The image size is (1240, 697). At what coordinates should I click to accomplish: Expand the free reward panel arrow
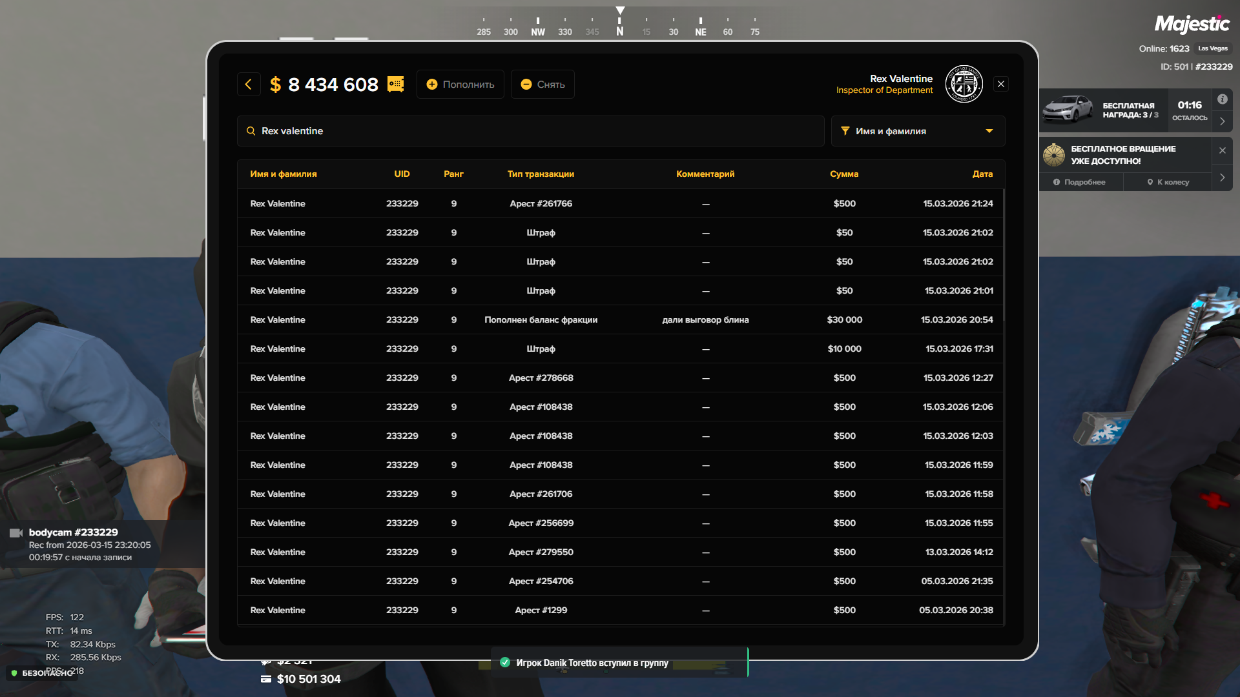pos(1222,121)
